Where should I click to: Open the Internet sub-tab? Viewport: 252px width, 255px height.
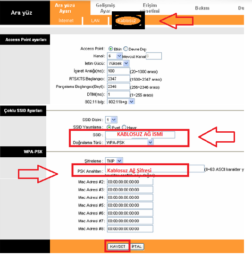click(66, 21)
